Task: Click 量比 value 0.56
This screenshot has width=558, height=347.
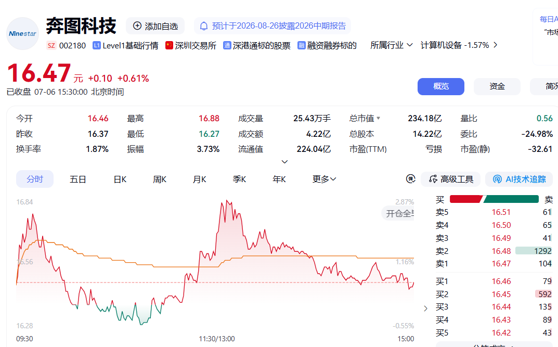Action: (544, 118)
